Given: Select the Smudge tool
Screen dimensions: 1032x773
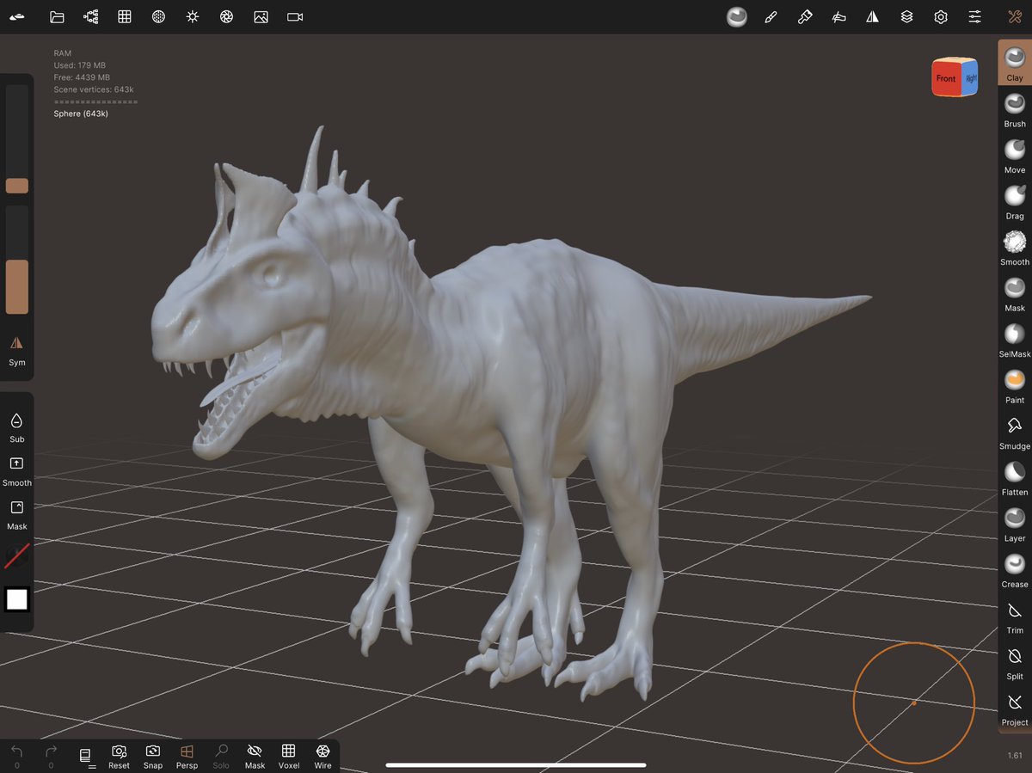Looking at the screenshot, I should [1015, 432].
